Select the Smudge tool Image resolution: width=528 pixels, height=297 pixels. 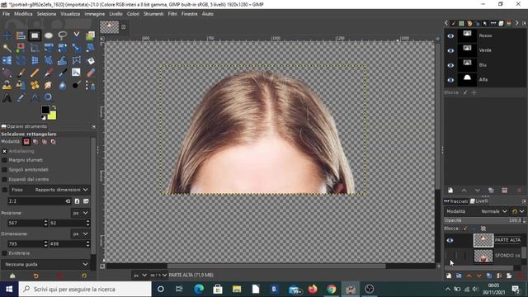point(49,86)
